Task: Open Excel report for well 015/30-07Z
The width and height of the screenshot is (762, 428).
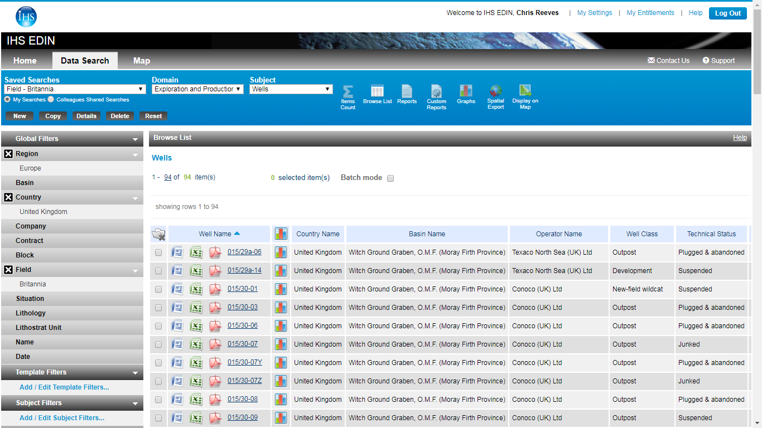Action: point(196,381)
